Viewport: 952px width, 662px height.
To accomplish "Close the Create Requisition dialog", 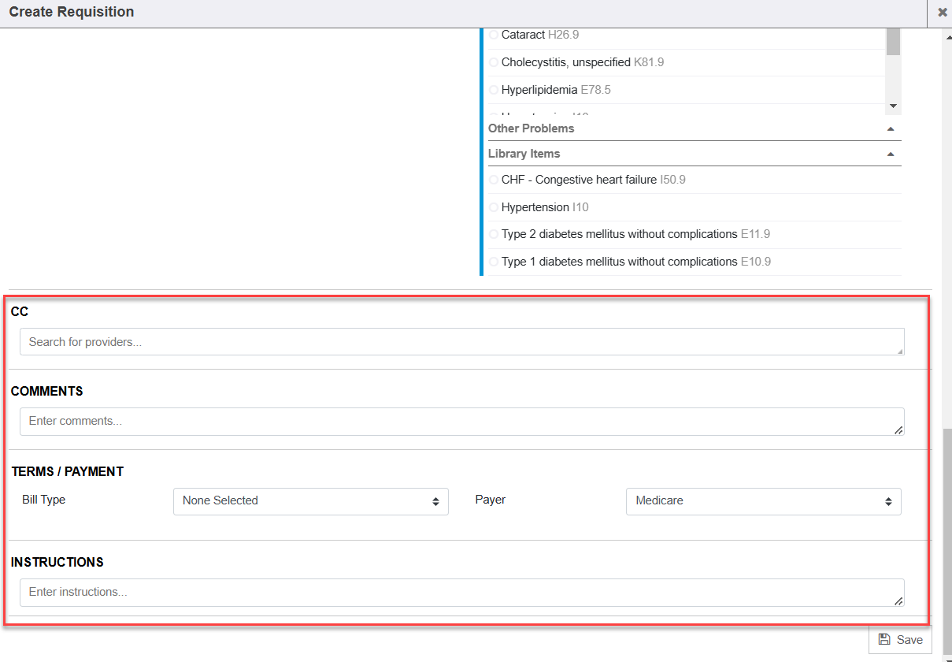I will click(x=942, y=13).
